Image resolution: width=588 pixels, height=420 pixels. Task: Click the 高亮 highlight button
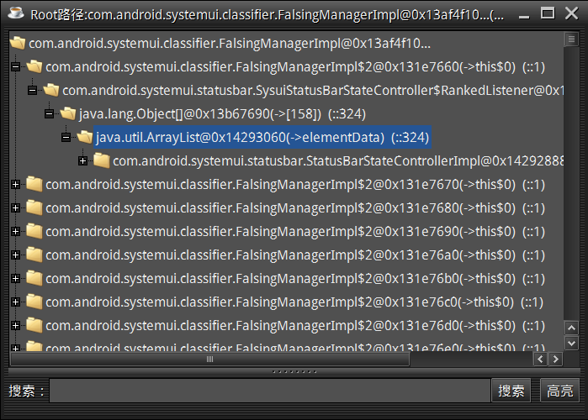click(560, 391)
